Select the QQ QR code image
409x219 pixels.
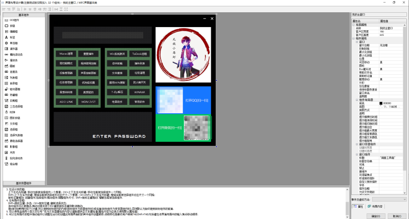[170, 100]
